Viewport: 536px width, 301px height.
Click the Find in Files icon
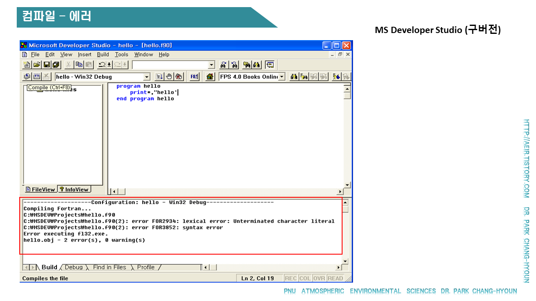tap(247, 65)
